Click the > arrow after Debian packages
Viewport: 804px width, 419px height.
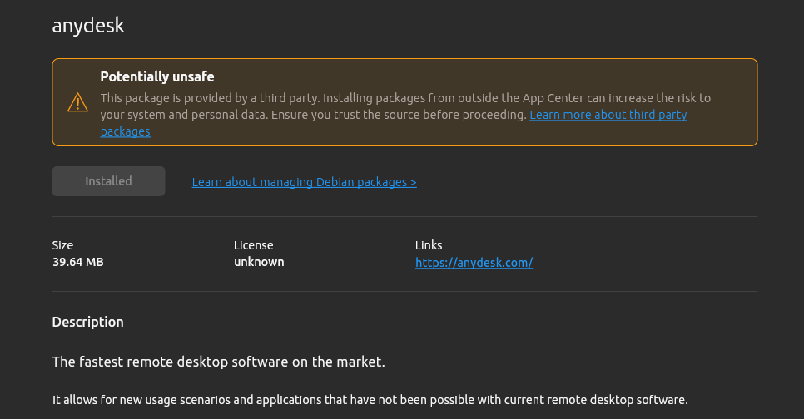pyautogui.click(x=414, y=182)
